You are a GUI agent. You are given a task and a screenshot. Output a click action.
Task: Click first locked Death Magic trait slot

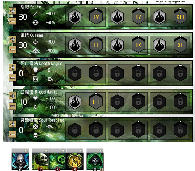[x=75, y=74]
